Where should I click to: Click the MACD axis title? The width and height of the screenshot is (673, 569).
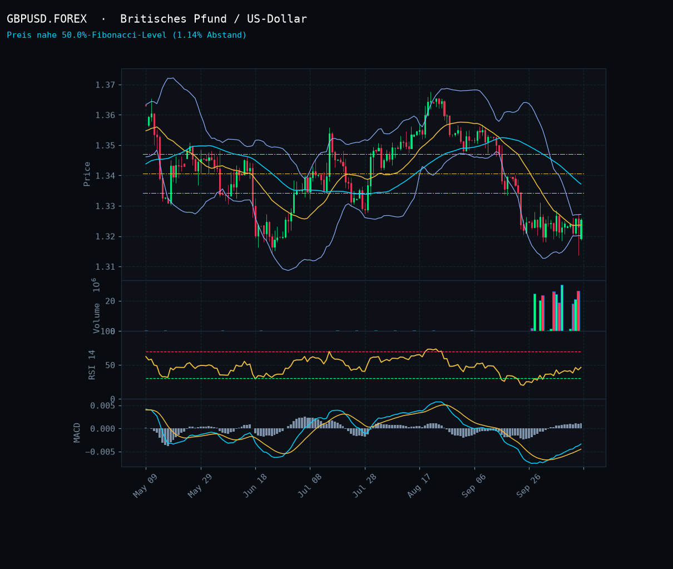point(77,433)
